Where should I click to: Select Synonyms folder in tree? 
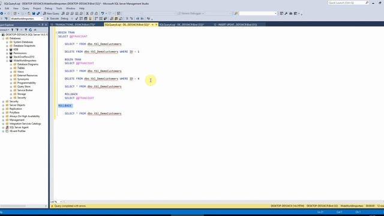click(x=23, y=79)
